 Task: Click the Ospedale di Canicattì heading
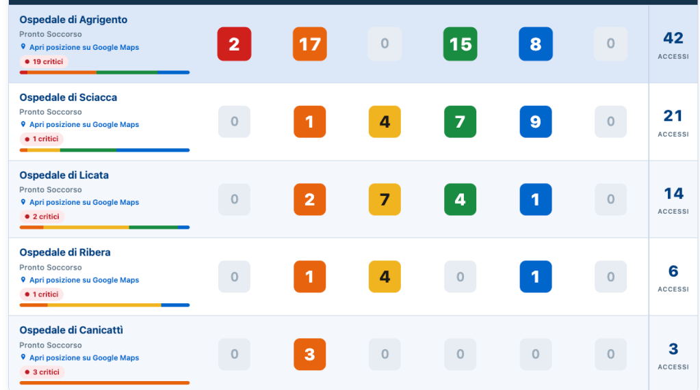pyautogui.click(x=71, y=331)
